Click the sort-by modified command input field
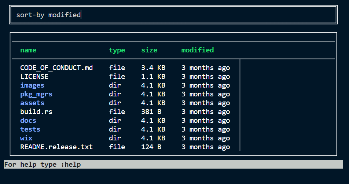This screenshot has height=184, width=349. pyautogui.click(x=173, y=15)
